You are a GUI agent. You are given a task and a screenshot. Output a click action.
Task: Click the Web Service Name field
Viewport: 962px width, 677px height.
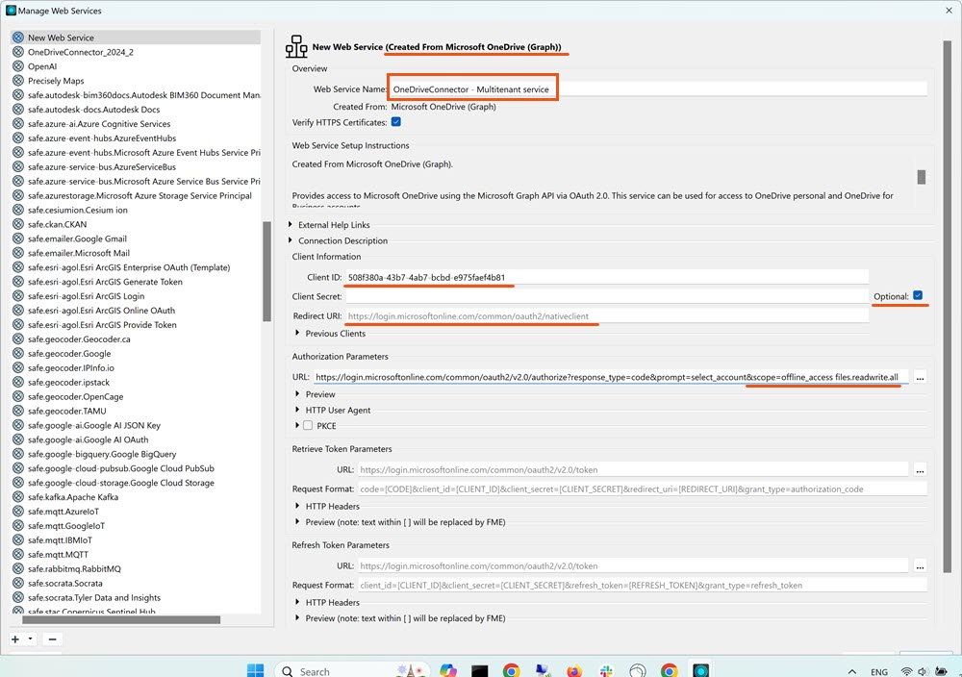[658, 88]
